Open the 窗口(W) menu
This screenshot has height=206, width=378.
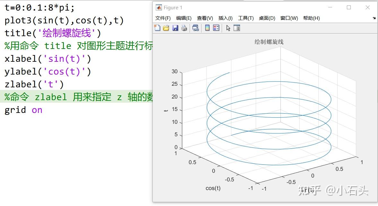click(289, 18)
